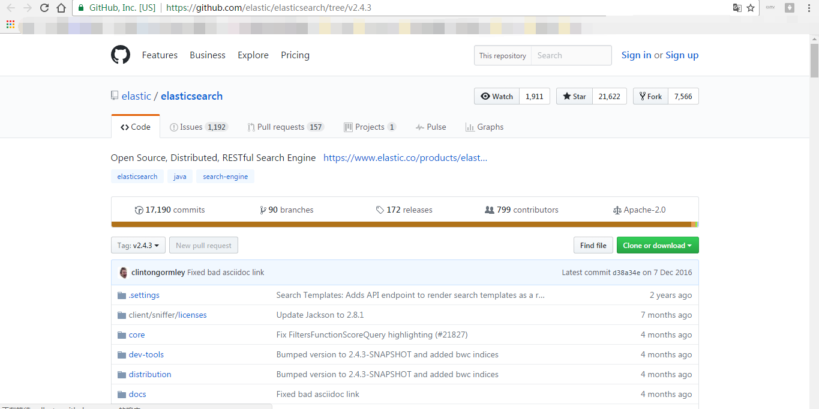Open Fix FiltersFunctionScoreQuery highlighting commit message
This screenshot has height=409, width=819.
click(x=372, y=335)
